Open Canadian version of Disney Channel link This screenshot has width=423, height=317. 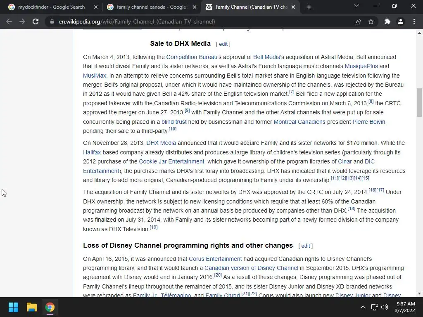click(x=252, y=268)
